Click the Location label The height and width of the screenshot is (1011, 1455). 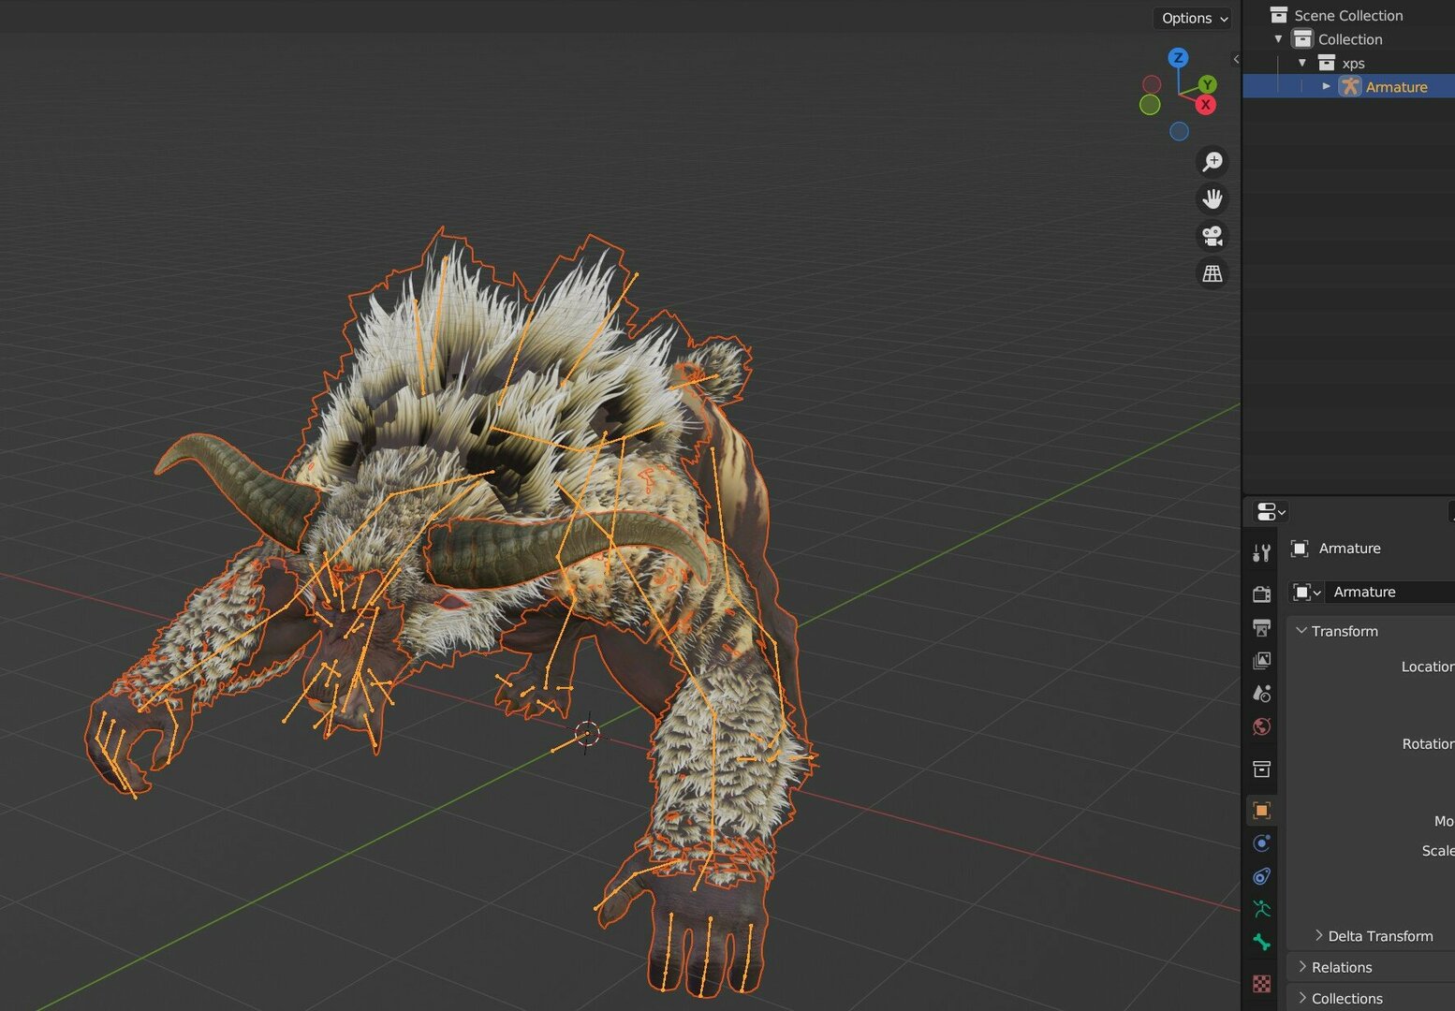tap(1428, 667)
